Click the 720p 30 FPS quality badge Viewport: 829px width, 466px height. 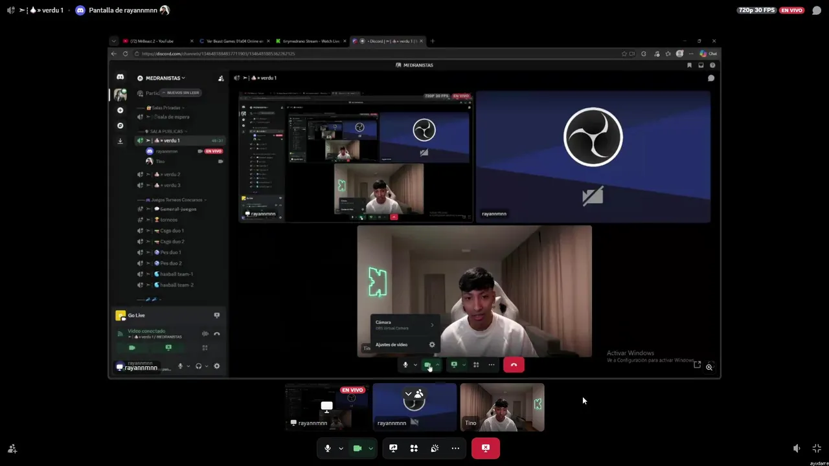coord(756,10)
